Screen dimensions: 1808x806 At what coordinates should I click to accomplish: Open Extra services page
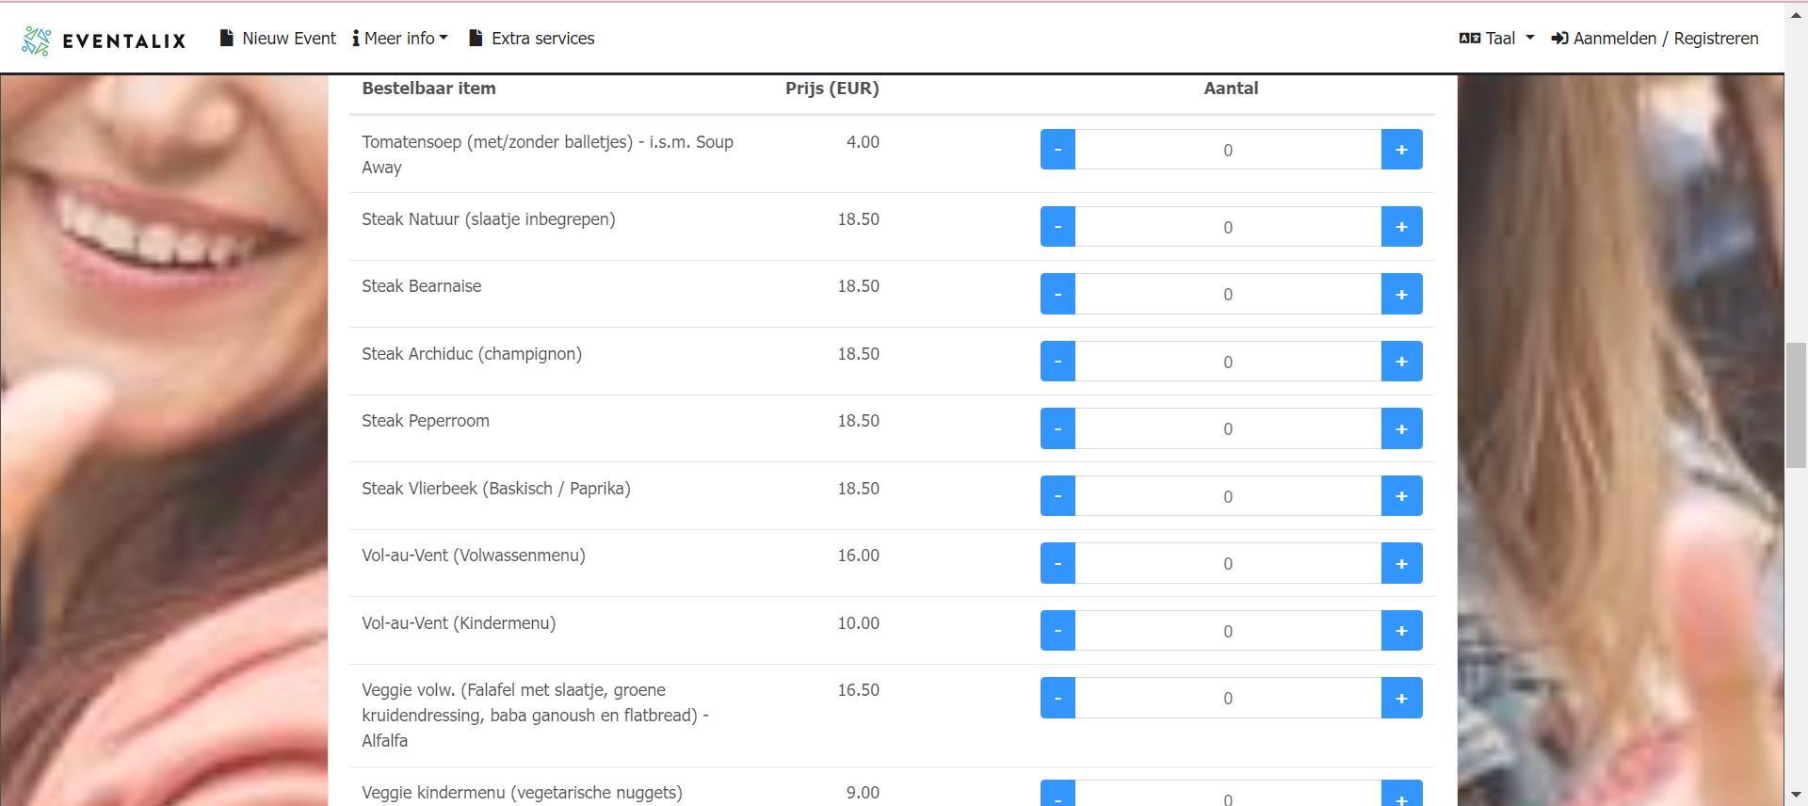pyautogui.click(x=531, y=39)
